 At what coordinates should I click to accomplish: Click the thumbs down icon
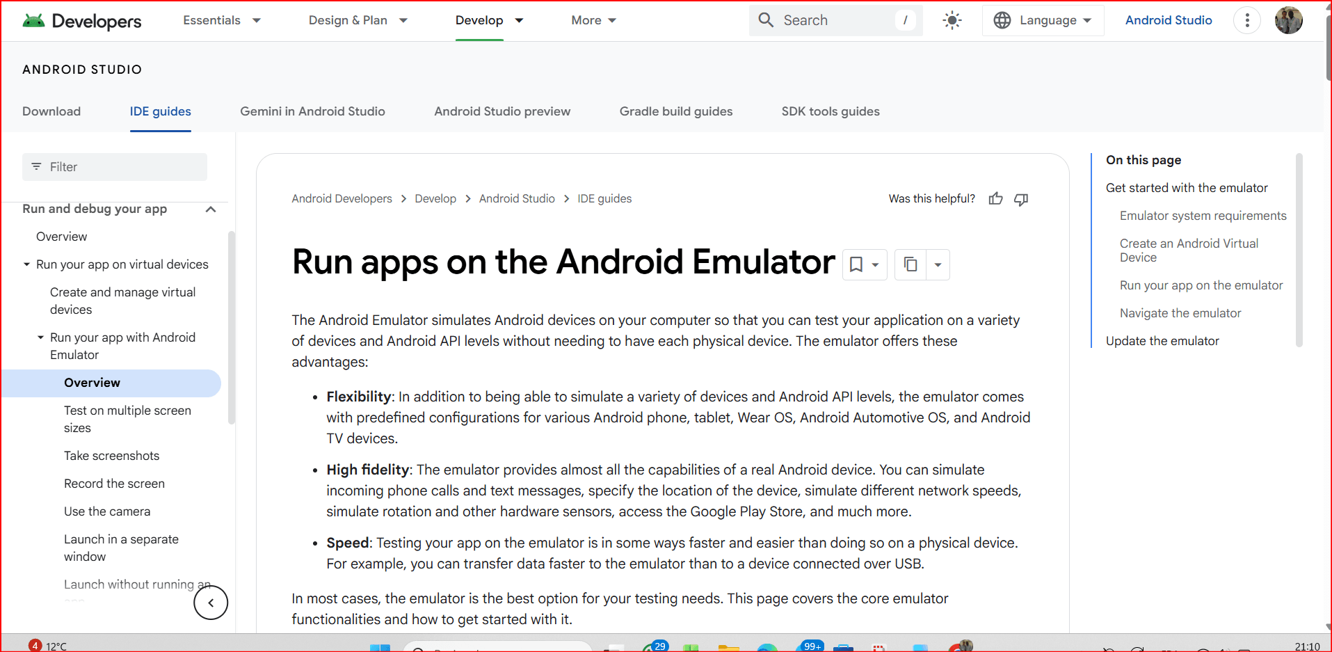coord(1021,199)
